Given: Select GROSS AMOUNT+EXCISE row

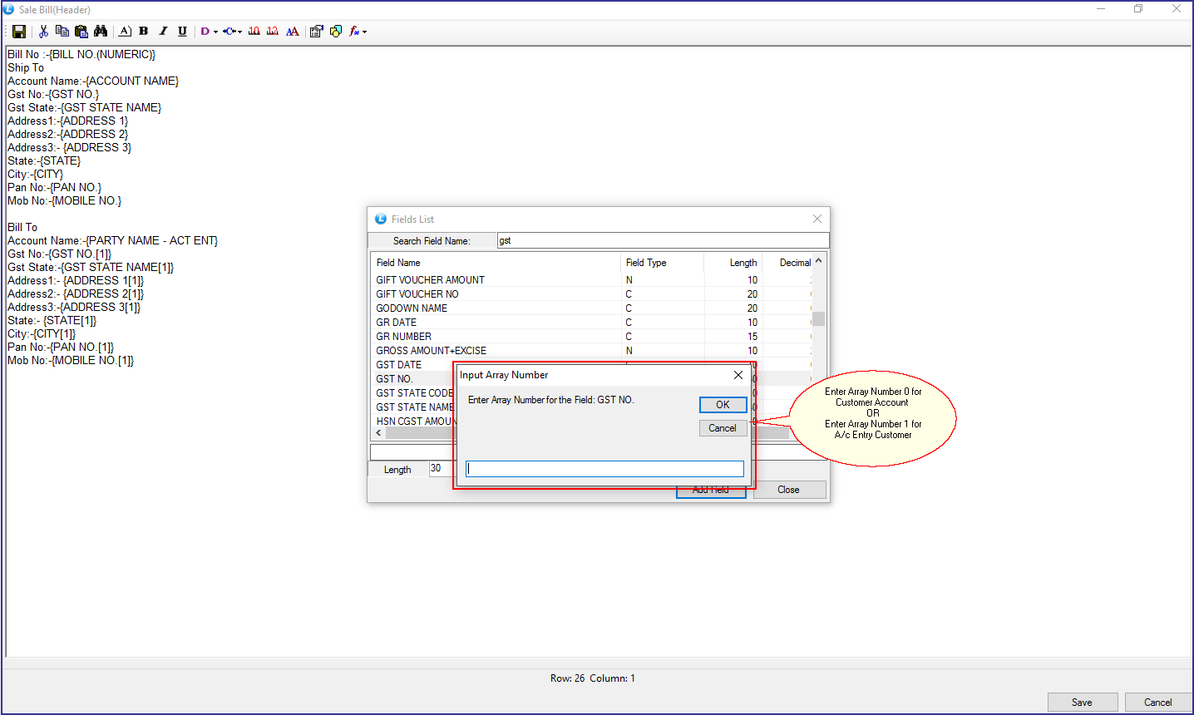Looking at the screenshot, I should point(592,351).
